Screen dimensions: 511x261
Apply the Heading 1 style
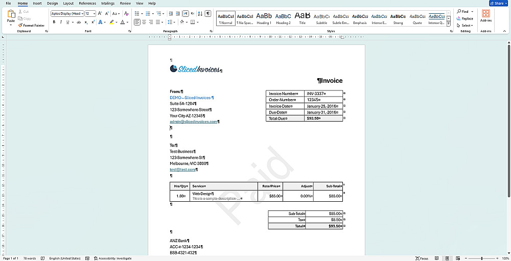pyautogui.click(x=264, y=18)
